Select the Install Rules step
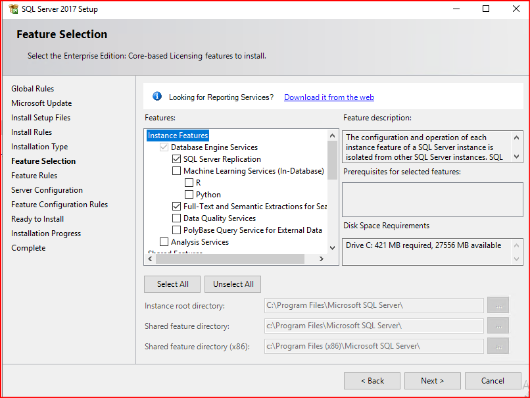Image resolution: width=530 pixels, height=398 pixels. (x=32, y=132)
